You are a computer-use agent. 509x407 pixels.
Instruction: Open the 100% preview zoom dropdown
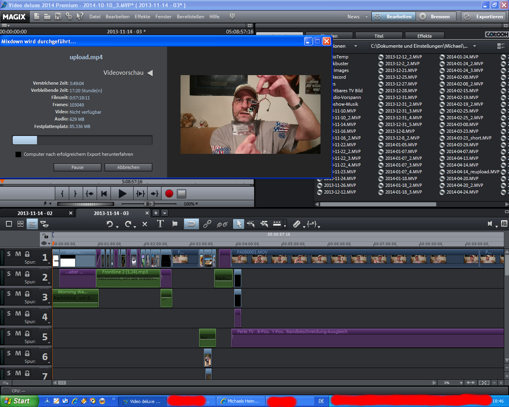point(191,204)
